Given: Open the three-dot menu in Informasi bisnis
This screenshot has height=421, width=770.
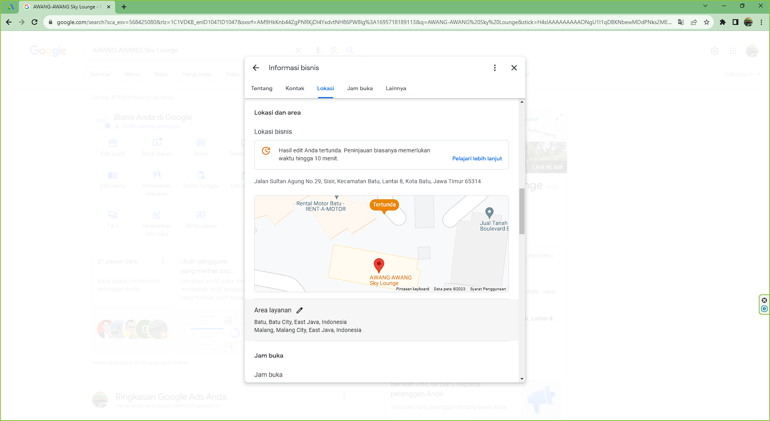Looking at the screenshot, I should 495,68.
